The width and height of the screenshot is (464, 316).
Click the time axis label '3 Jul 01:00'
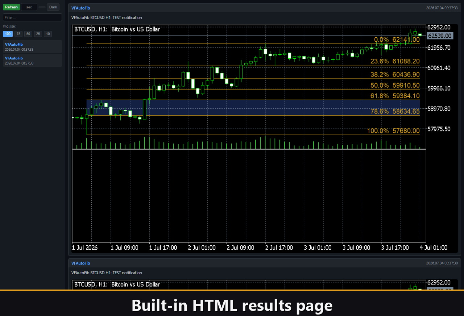tap(318, 248)
